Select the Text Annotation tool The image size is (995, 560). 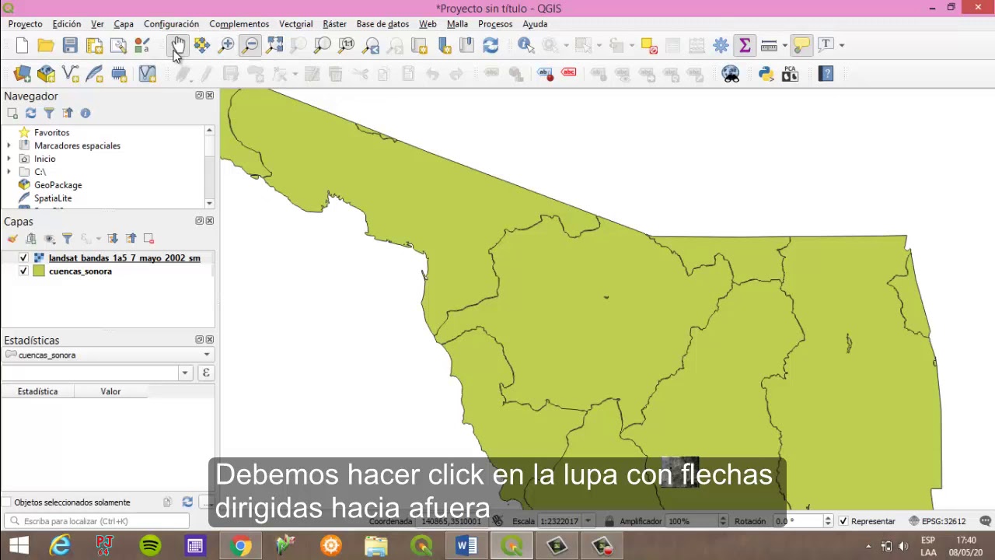826,45
